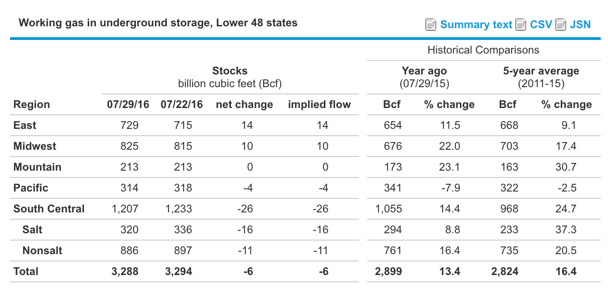
Task: Click the document icon beside Summary text
Action: tap(430, 25)
